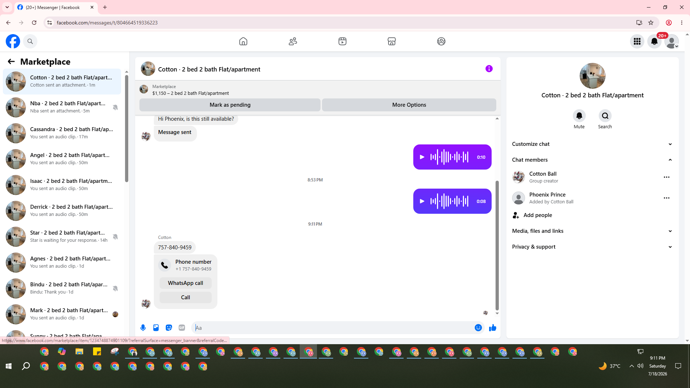Open the Facebook logo home link
This screenshot has height=388, width=690.
(x=13, y=41)
